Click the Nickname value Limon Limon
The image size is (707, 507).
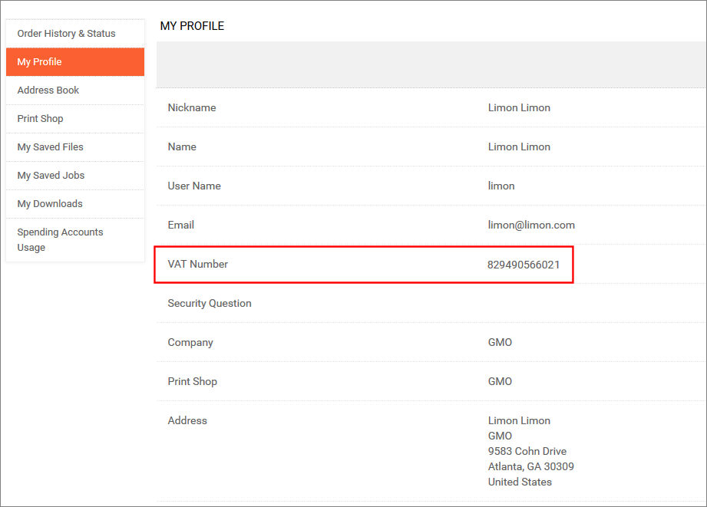(x=519, y=108)
